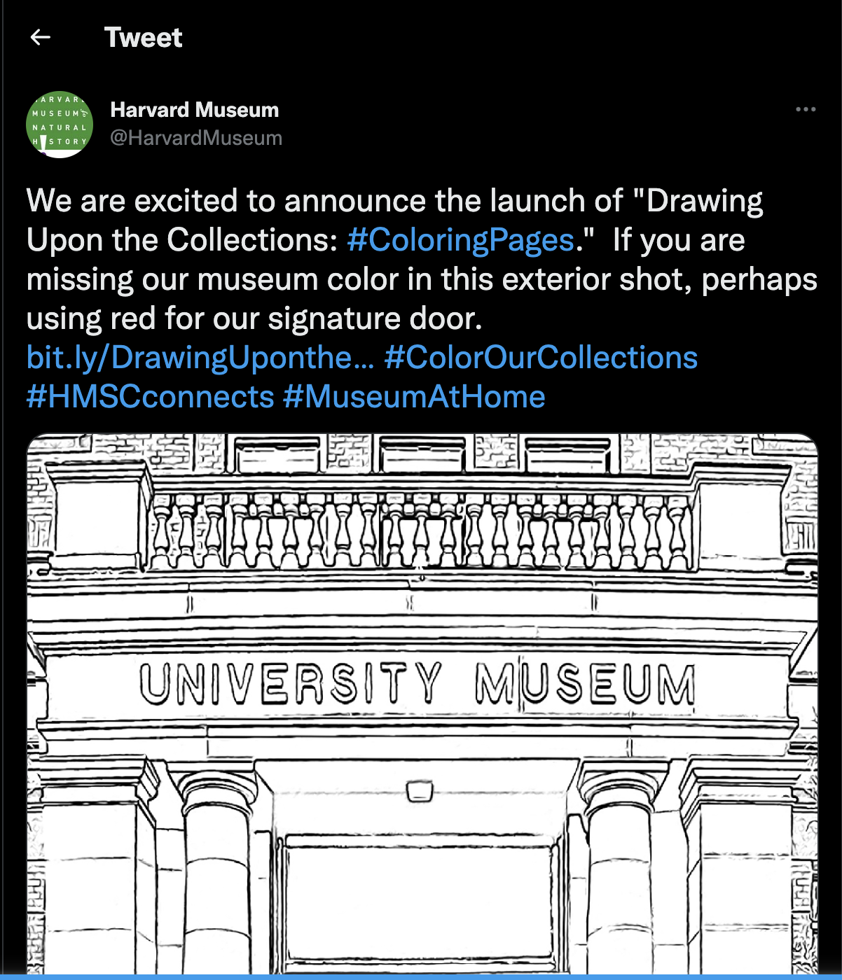Click the Harvard Museum green profile avatar
This screenshot has width=842, height=980.
pyautogui.click(x=60, y=125)
